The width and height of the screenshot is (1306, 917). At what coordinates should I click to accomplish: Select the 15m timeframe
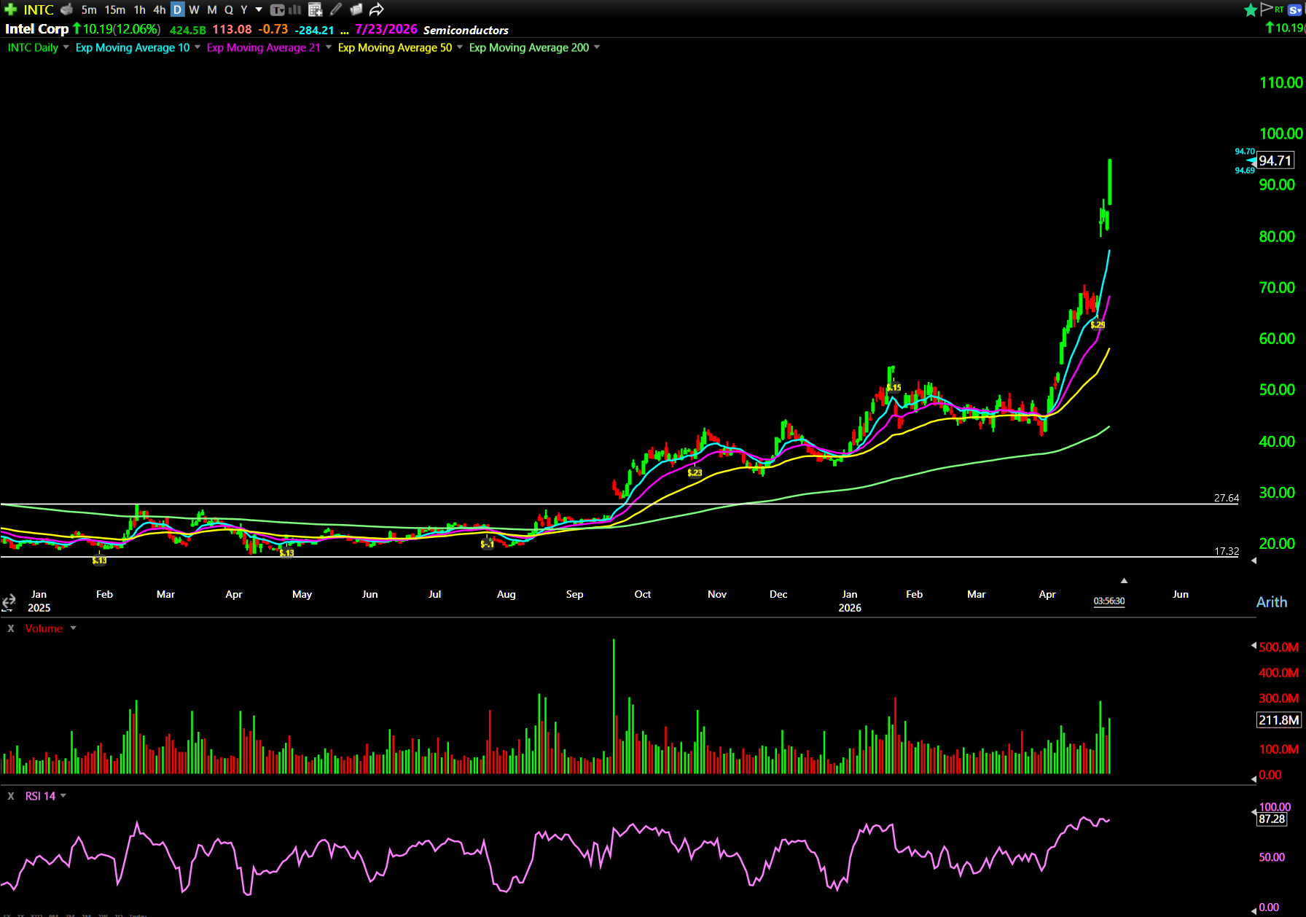[x=114, y=9]
